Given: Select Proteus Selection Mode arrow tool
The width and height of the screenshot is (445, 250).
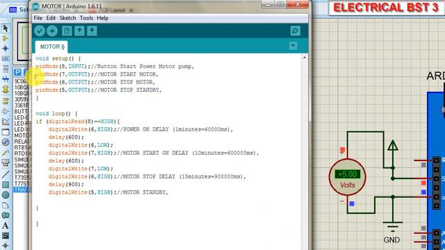Looking at the screenshot, I should (x=6, y=28).
